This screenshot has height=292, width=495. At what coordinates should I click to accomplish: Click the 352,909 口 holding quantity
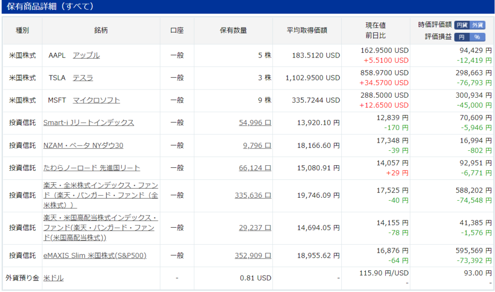(x=253, y=255)
